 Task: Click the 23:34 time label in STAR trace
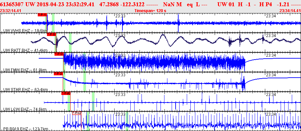pyautogui.click(x=271, y=75)
